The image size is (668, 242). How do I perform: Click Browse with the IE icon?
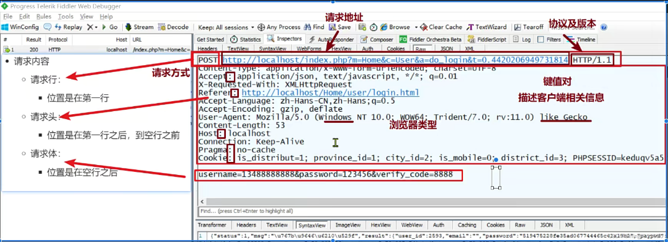pos(395,27)
